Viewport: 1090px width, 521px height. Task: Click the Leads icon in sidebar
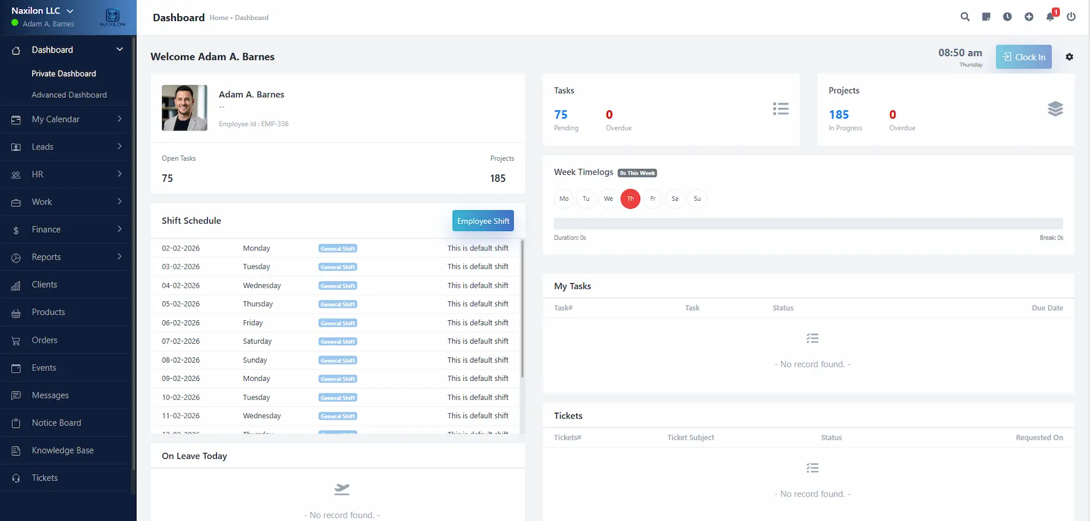16,147
